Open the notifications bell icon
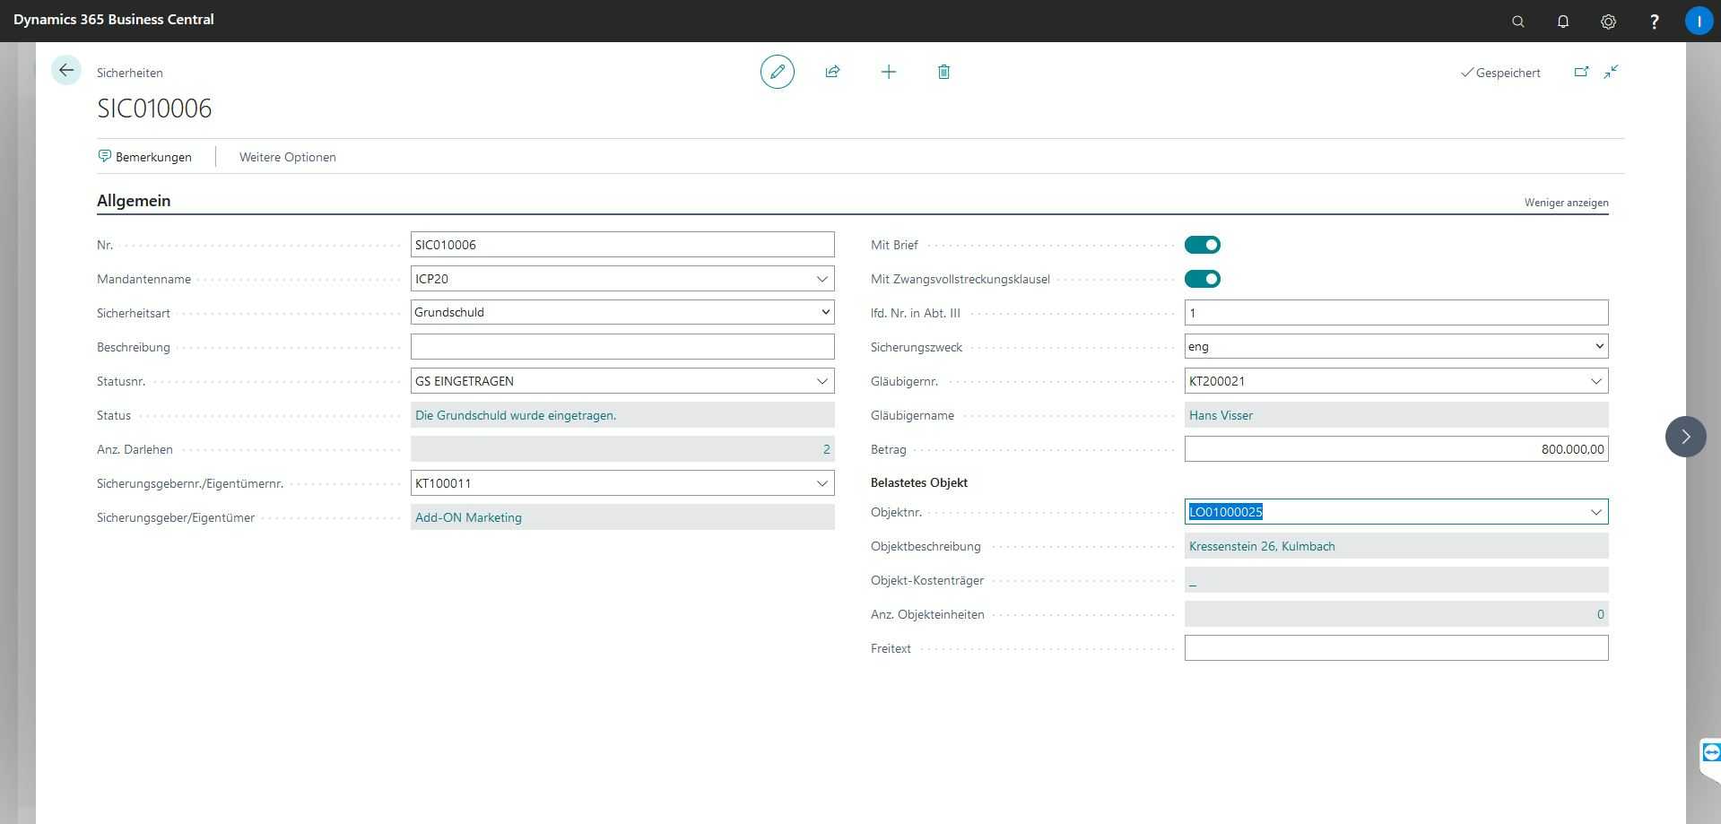Screen dimensions: 1721x824 pyautogui.click(x=1562, y=22)
